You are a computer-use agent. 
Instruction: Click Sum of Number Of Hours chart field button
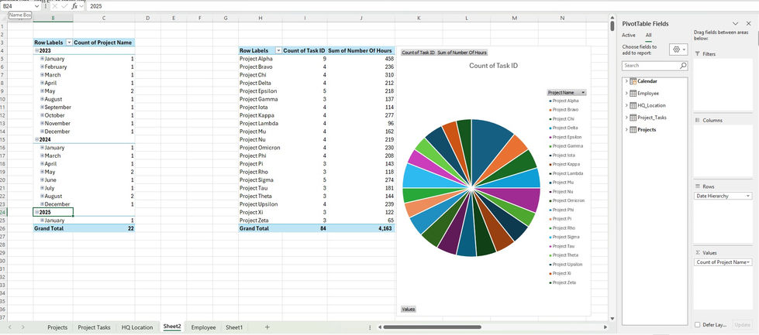click(x=462, y=53)
